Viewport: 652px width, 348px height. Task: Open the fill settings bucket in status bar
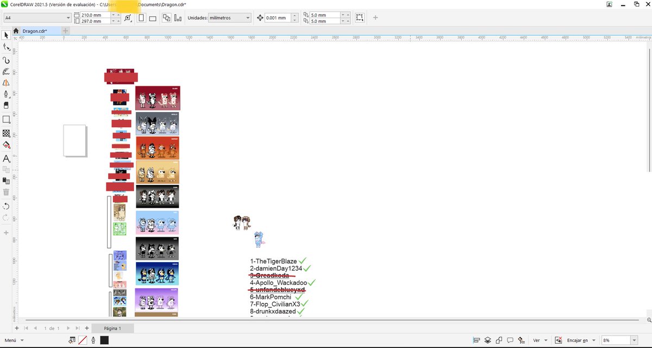click(71, 340)
